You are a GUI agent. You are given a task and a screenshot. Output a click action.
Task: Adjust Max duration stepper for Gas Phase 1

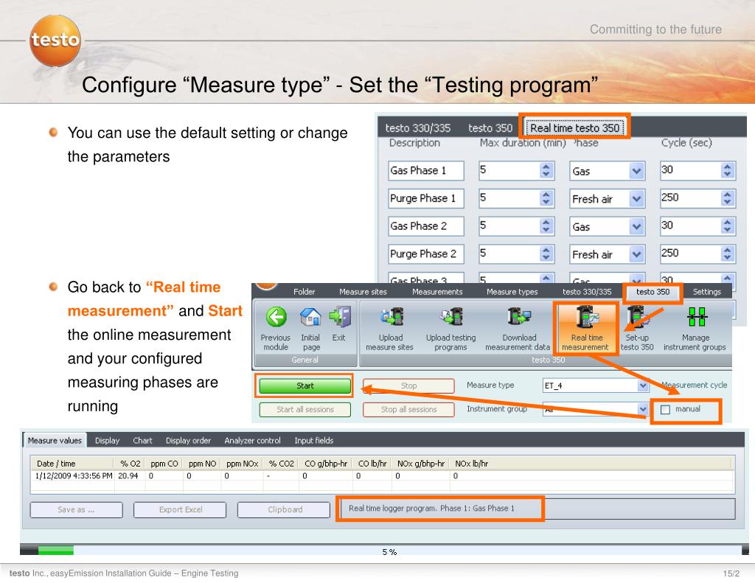pyautogui.click(x=546, y=170)
